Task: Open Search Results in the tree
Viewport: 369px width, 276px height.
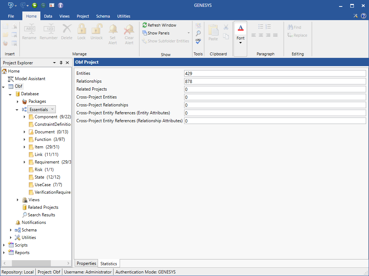Action: pos(41,215)
